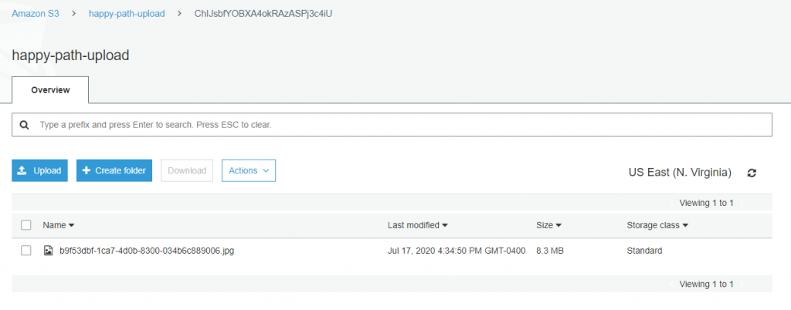This screenshot has height=310, width=791.
Task: Sort by Size column
Action: coord(549,225)
